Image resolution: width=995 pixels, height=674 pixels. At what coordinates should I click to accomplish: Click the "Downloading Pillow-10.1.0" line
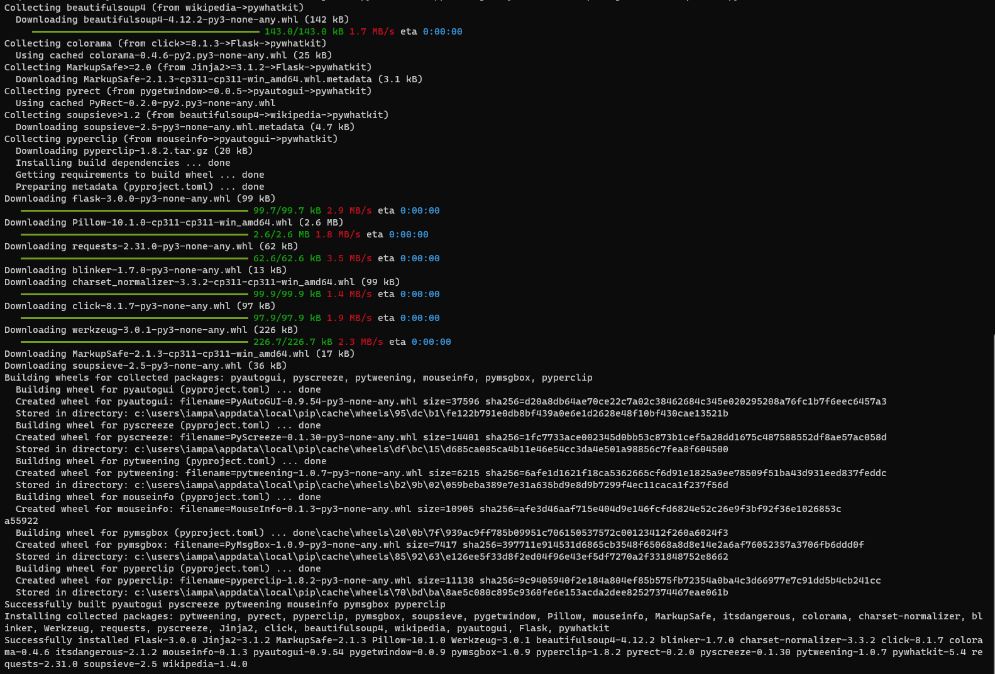[174, 222]
